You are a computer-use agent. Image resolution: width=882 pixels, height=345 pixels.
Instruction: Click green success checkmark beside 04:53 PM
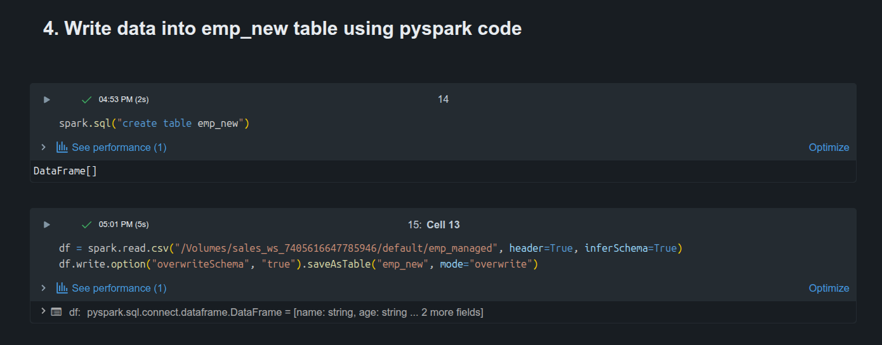[87, 100]
